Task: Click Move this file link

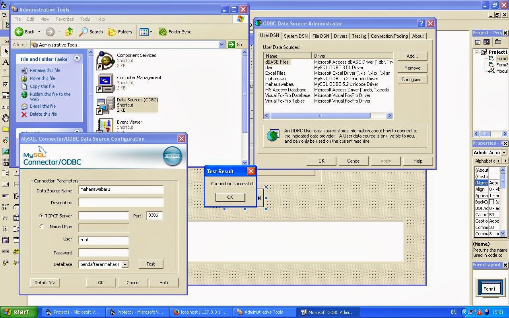Action: 42,78
